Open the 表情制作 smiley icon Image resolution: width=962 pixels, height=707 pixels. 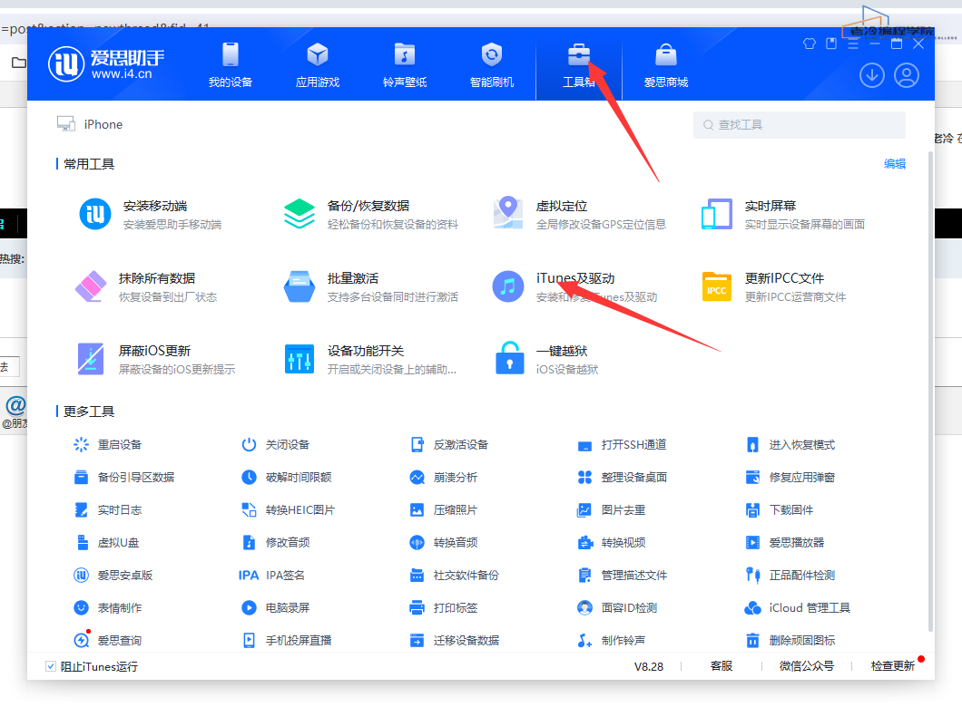point(81,608)
